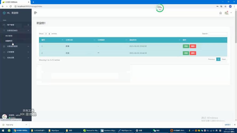Sort the table by 分类名称 column header
This screenshot has height=133, width=237.
(79, 40)
